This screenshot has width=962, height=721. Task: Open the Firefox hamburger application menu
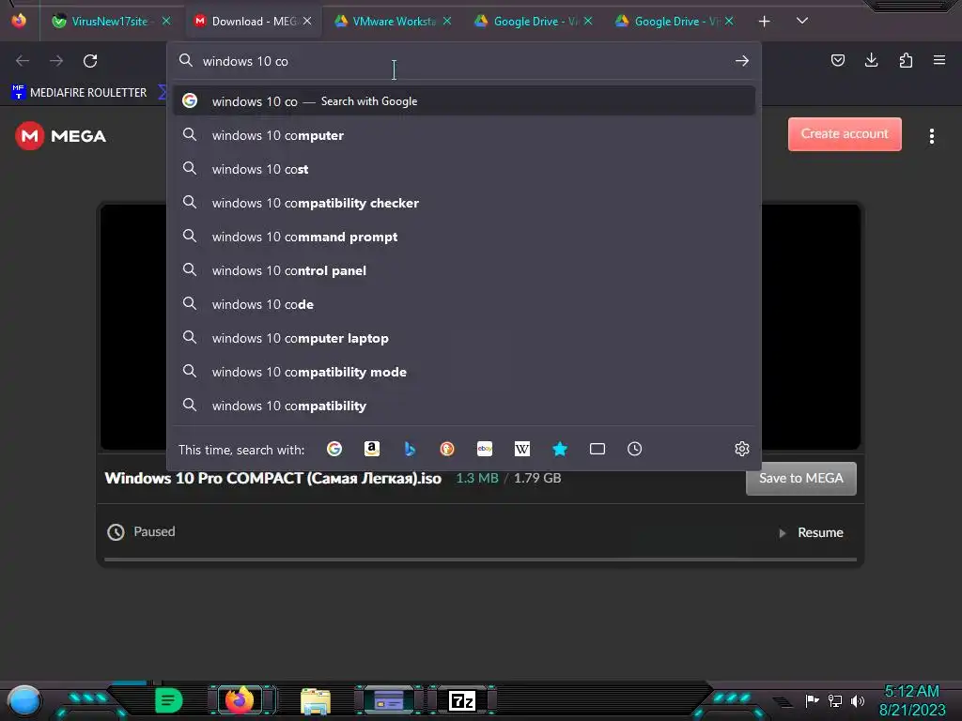click(x=939, y=60)
